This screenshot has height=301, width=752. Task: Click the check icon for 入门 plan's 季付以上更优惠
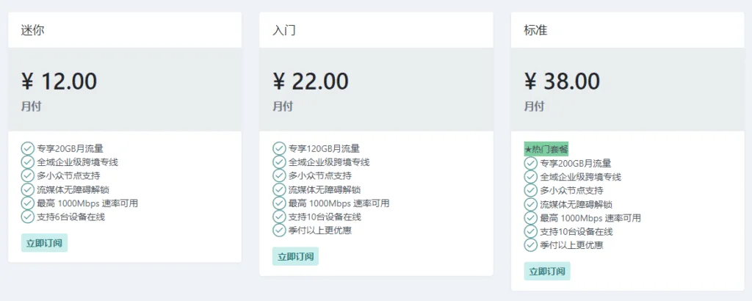tap(279, 230)
